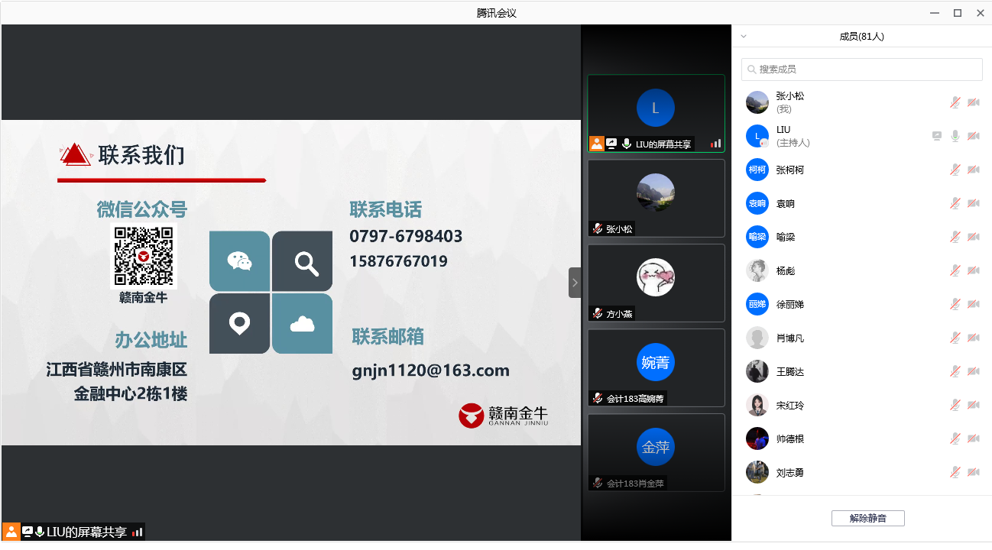
Task: Click the email gnjn1120@163.com on slide
Action: click(x=430, y=370)
